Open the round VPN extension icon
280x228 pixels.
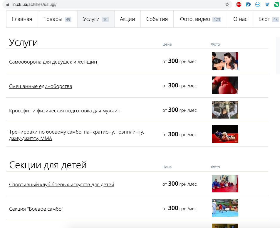tap(258, 4)
